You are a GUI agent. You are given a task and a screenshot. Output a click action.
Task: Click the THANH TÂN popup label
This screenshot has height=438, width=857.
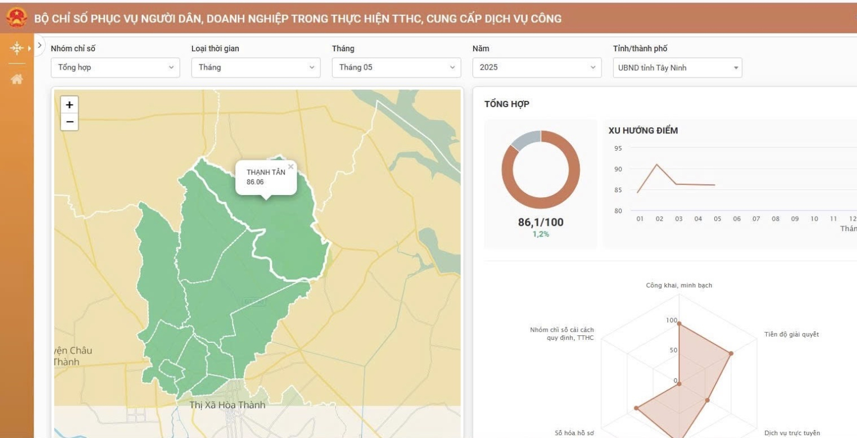[x=266, y=172]
